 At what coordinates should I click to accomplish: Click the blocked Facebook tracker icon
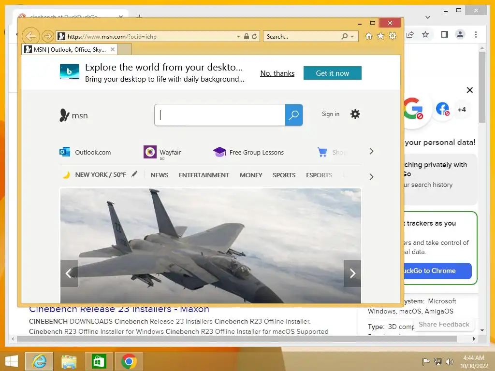443,109
